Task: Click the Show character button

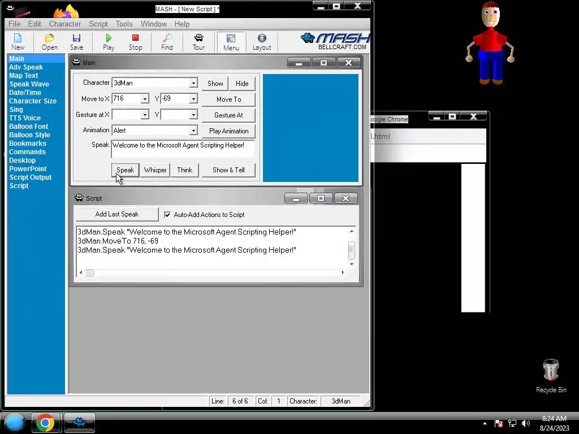Action: (x=215, y=84)
